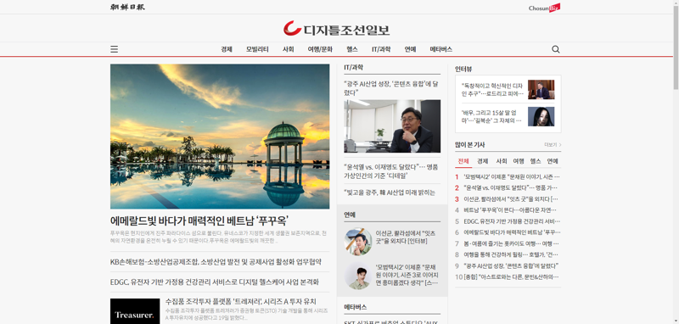Viewport: 679px width, 324px height.
Task: Click the 많이 본 기사 heading
Action: [470, 145]
